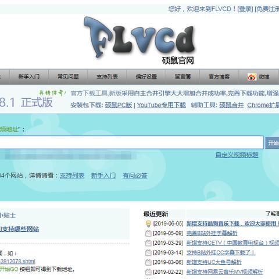This screenshot has width=279, height=279.
Task: Open news link 完善B站外挂字幕解析
Action: tap(212, 233)
